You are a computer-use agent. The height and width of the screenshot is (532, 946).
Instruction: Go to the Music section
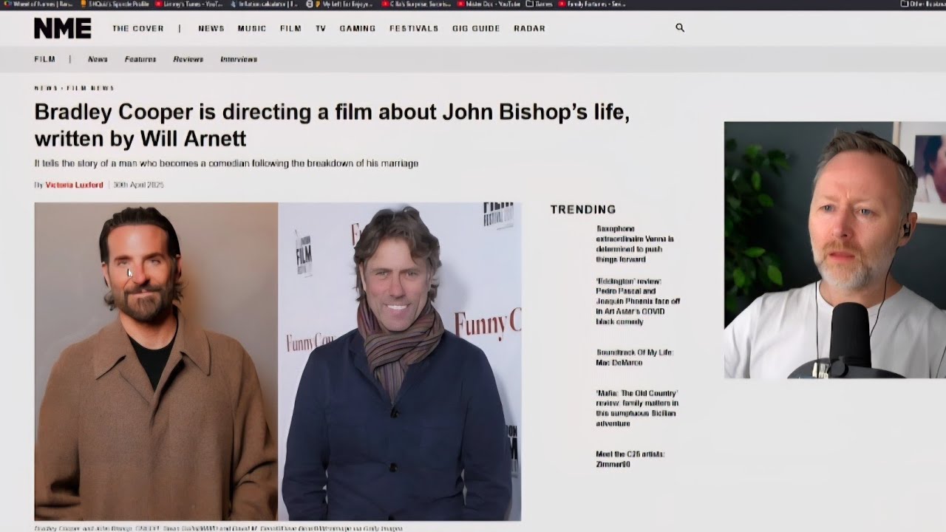251,28
